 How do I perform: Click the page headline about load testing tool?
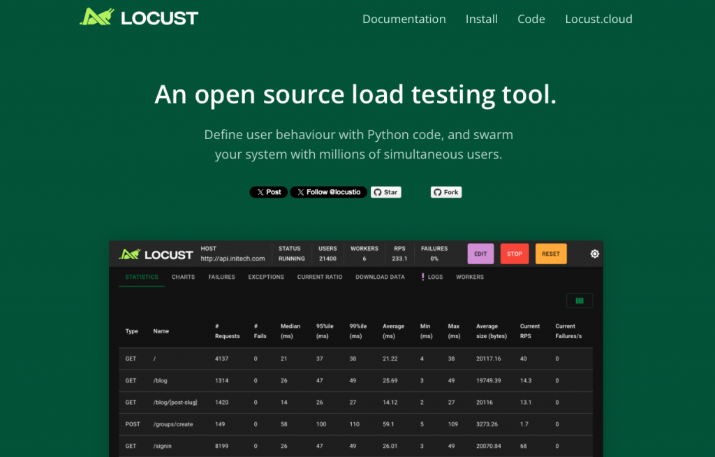point(355,94)
